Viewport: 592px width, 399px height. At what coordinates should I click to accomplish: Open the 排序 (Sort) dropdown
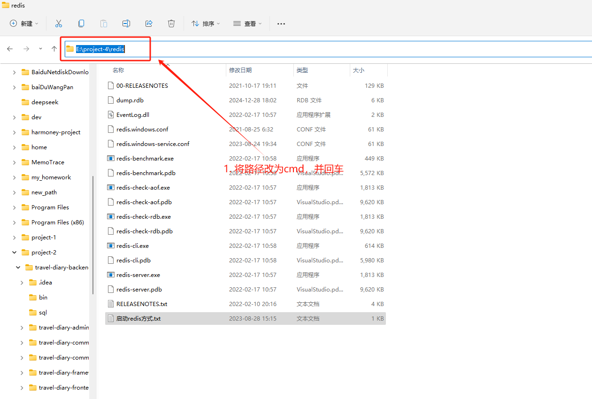click(206, 23)
